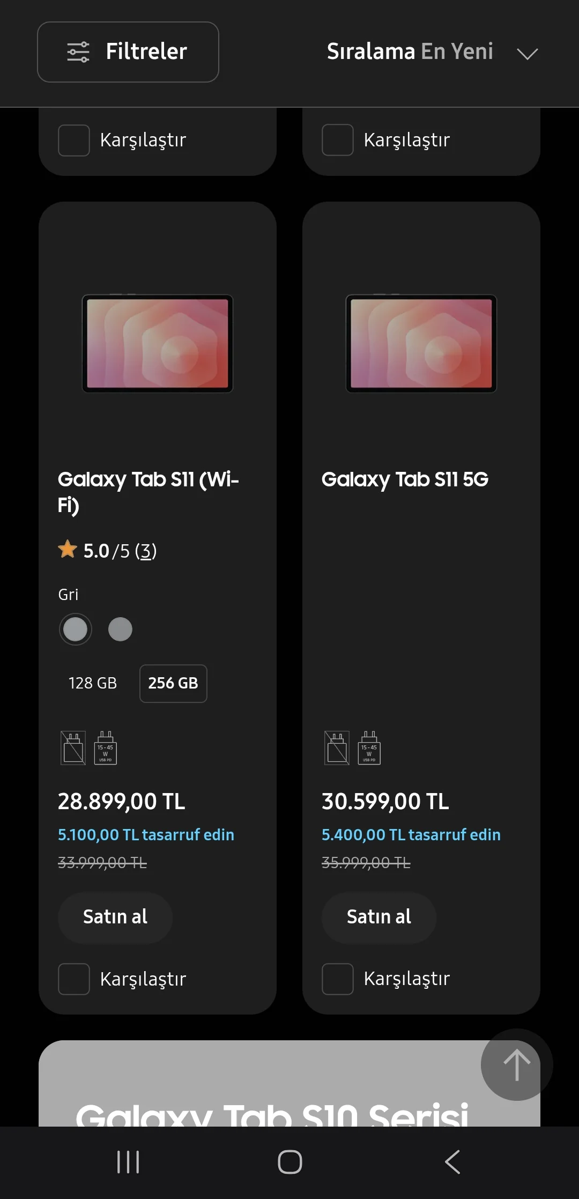Tap the no-charger-included icon on S11 5G
Screen dimensions: 579x1199
[337, 748]
